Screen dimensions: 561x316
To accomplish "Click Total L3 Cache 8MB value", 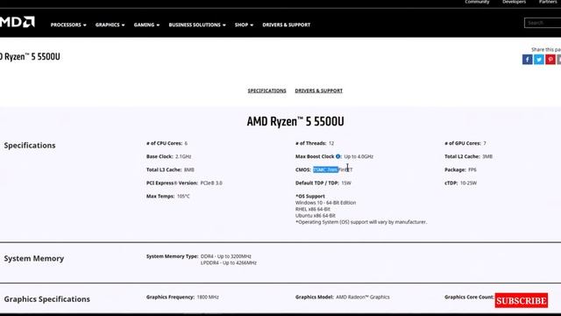I will pos(189,169).
